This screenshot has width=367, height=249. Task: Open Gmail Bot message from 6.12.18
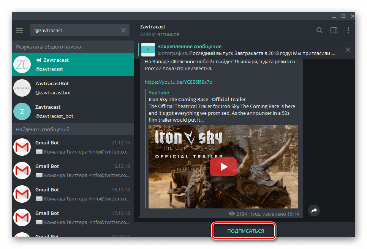click(73, 171)
